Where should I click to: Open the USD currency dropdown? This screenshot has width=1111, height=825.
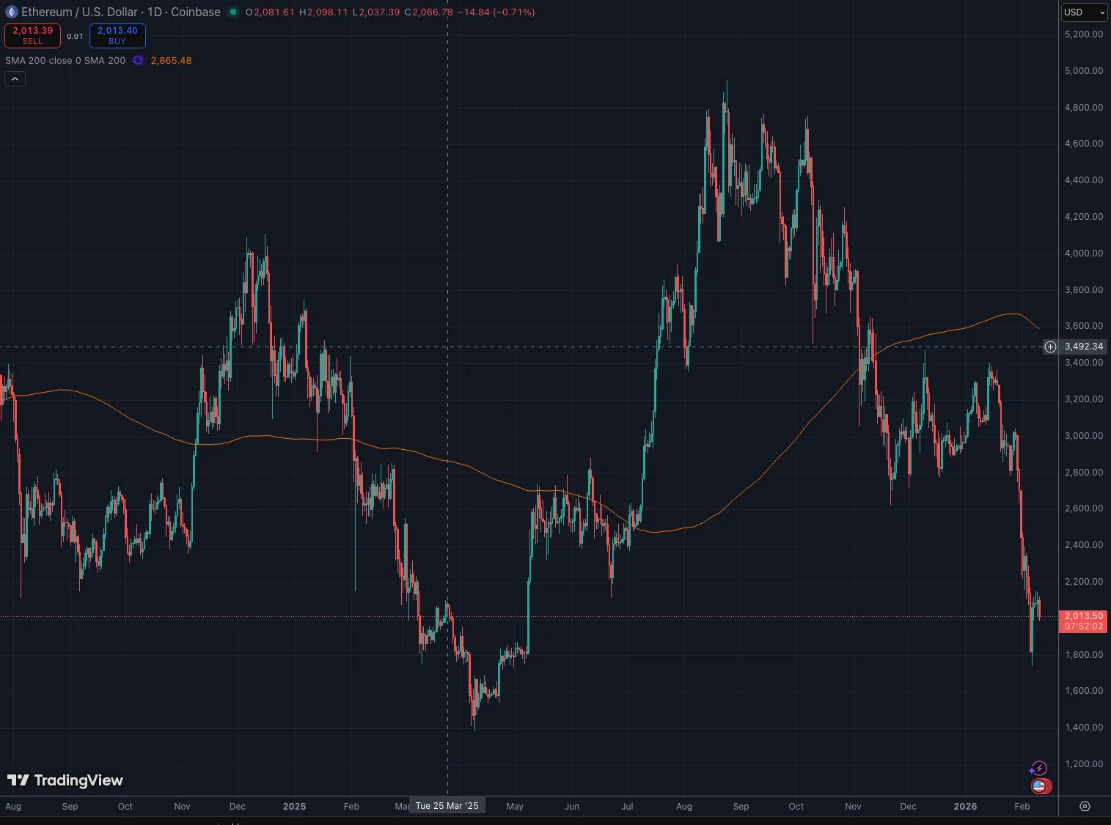click(1085, 12)
